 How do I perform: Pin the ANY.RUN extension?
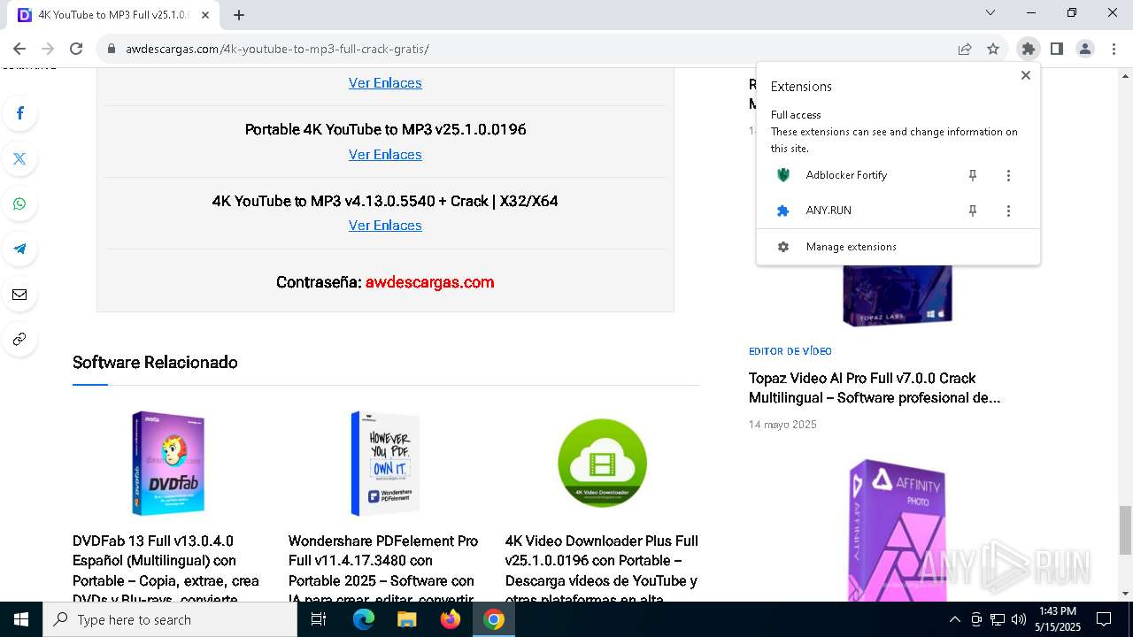(972, 211)
